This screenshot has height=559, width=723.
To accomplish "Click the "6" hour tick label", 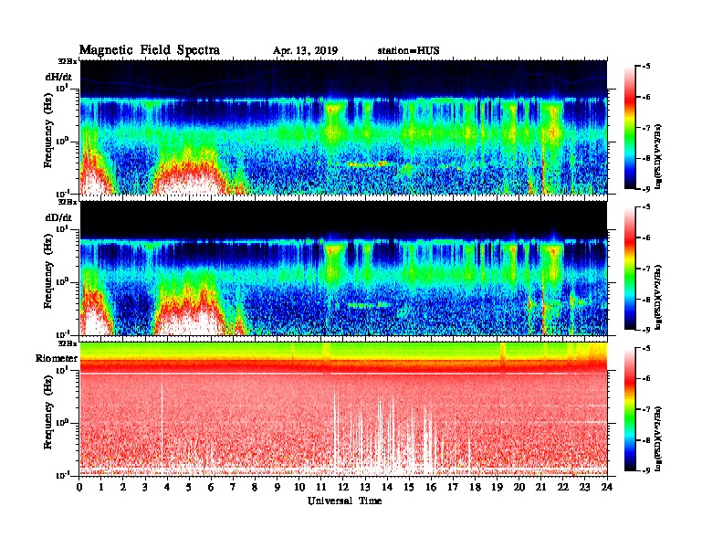I will 211,487.
